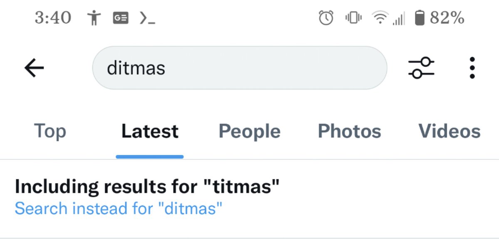Viewport: 499px width, 249px height.
Task: Tap the back arrow icon
Action: tap(34, 68)
